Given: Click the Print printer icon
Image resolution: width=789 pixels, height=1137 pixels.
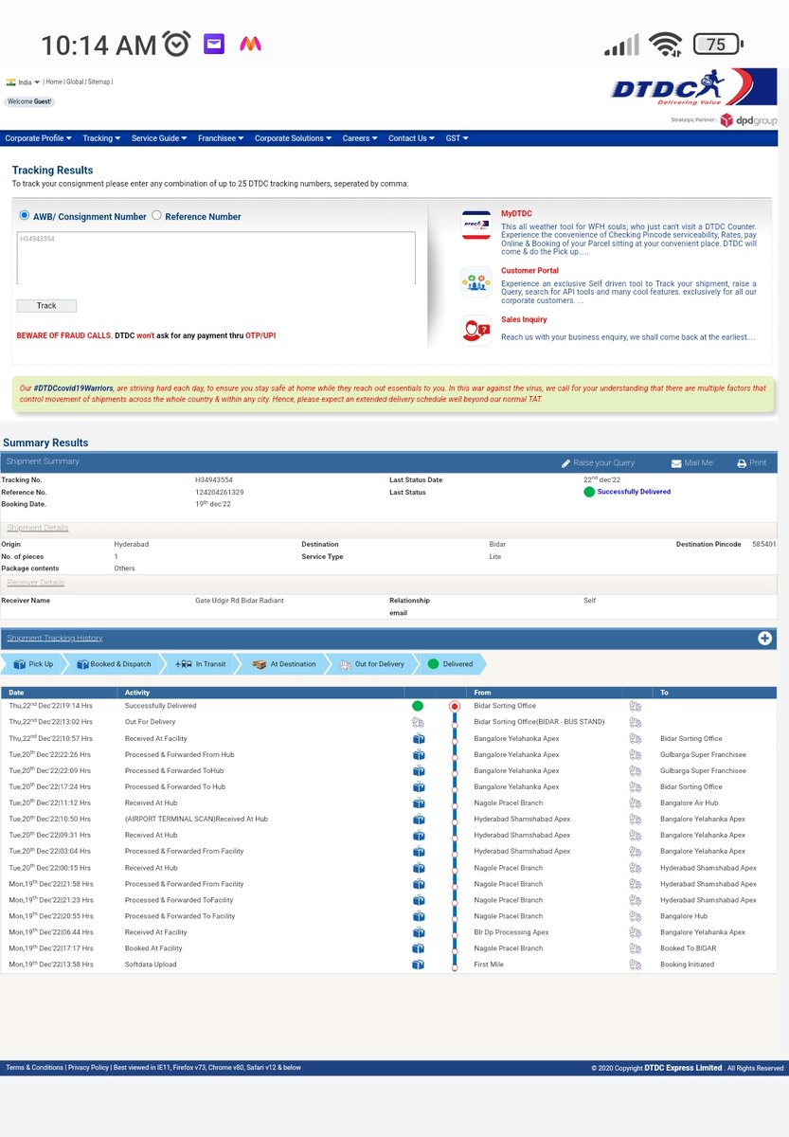Looking at the screenshot, I should coord(742,463).
